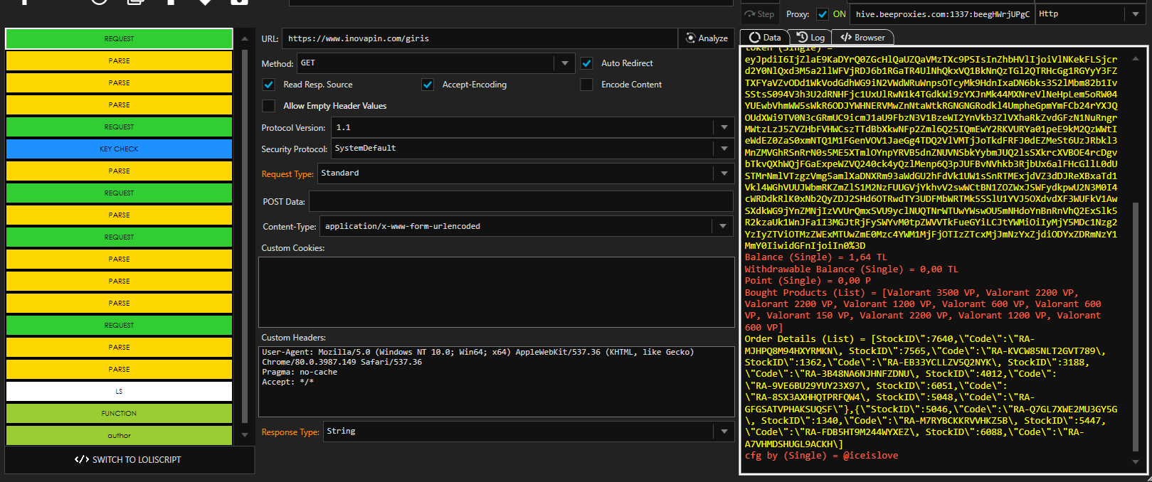The width and height of the screenshot is (1152, 482).
Task: Switch to the Log tab
Action: (810, 38)
